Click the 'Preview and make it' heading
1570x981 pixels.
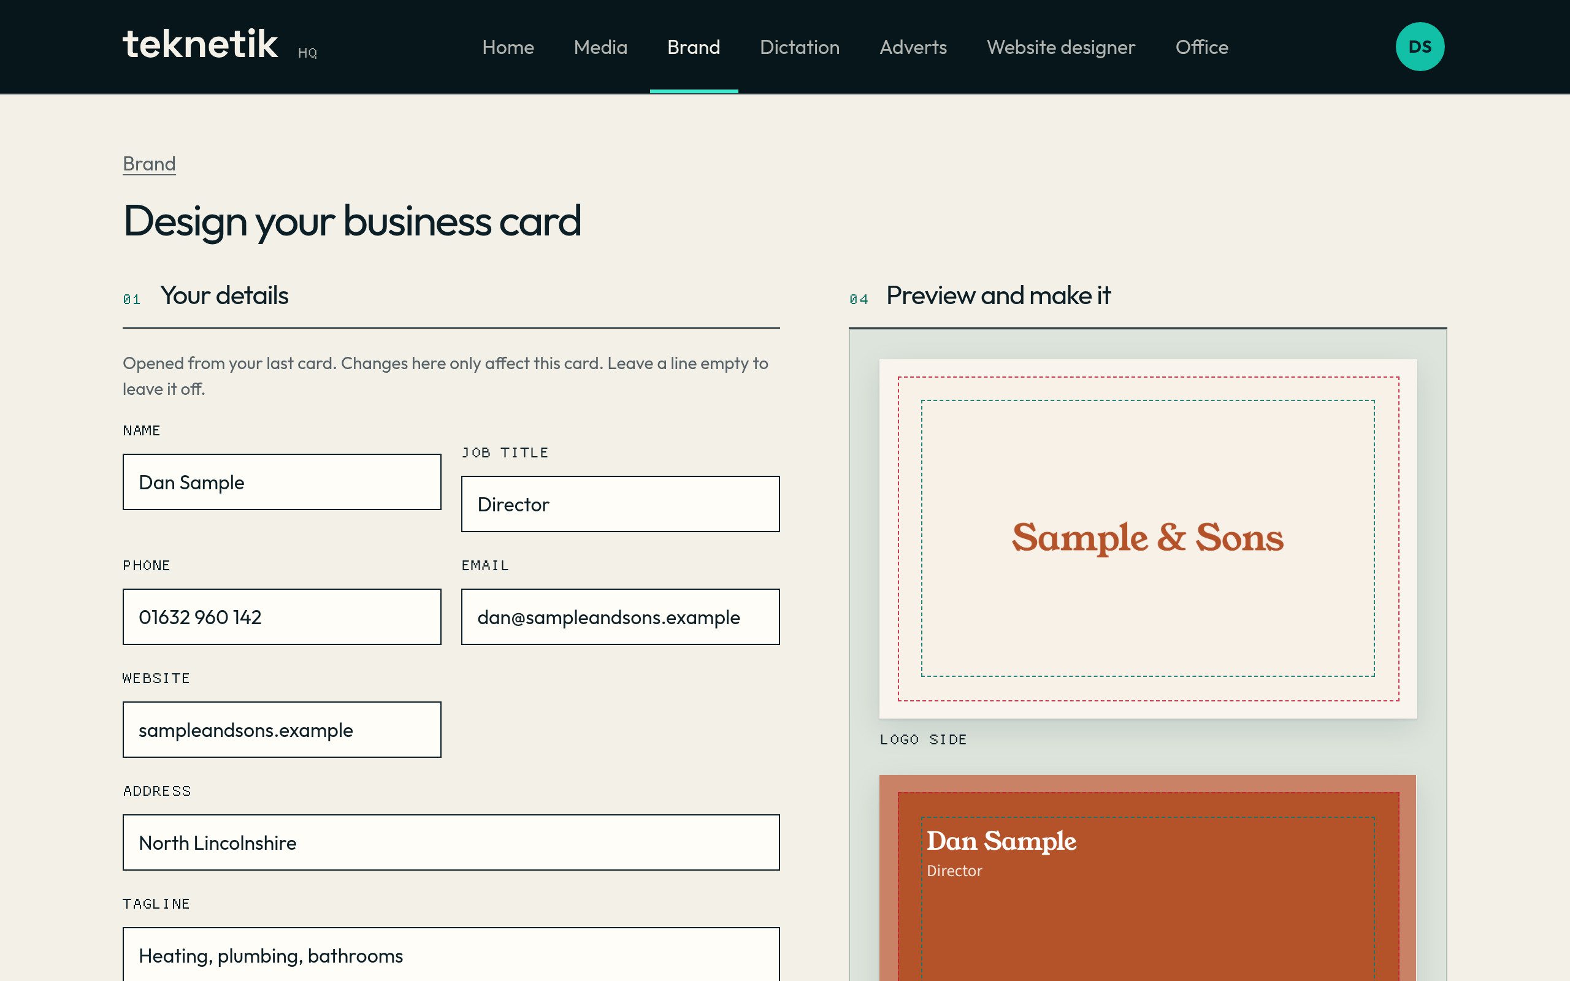click(x=998, y=296)
